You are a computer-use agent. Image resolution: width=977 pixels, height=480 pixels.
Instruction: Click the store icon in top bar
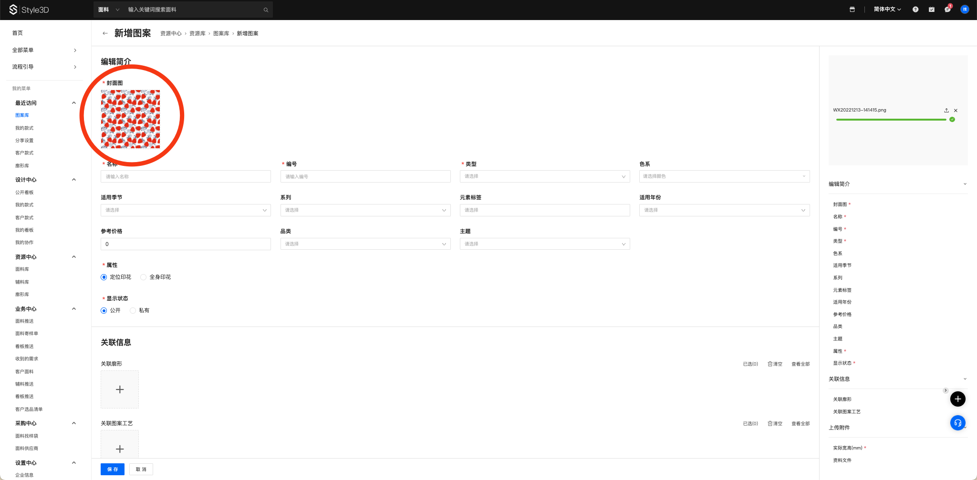coord(852,10)
